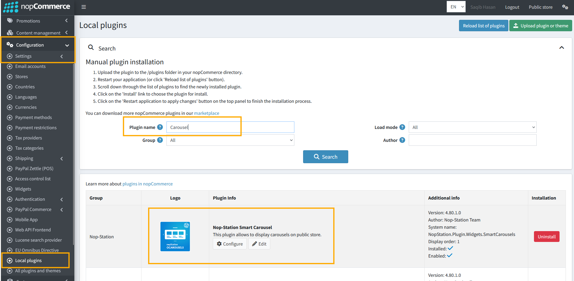Click the Local plugins circle icon
The image size is (574, 281).
tap(10, 261)
